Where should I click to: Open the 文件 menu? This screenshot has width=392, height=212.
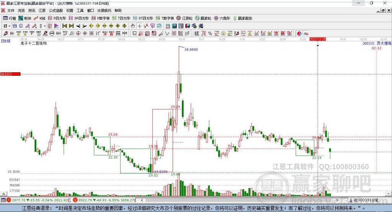(x=11, y=10)
